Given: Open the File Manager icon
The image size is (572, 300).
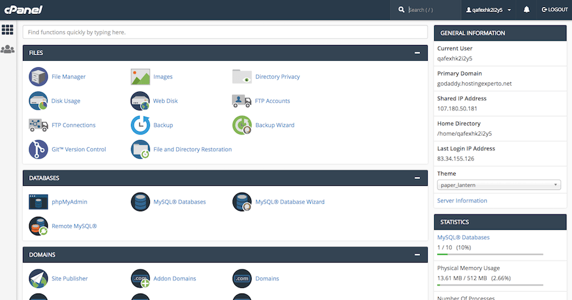Looking at the screenshot, I should (38, 77).
